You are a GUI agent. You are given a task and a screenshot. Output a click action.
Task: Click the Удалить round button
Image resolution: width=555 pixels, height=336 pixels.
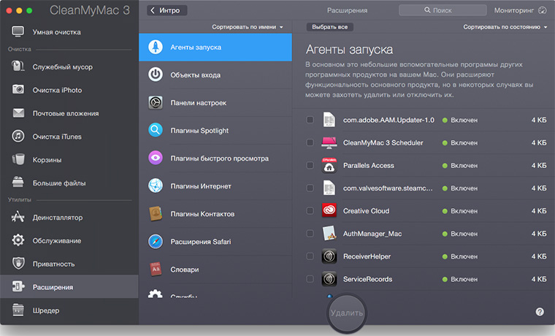[x=347, y=313]
